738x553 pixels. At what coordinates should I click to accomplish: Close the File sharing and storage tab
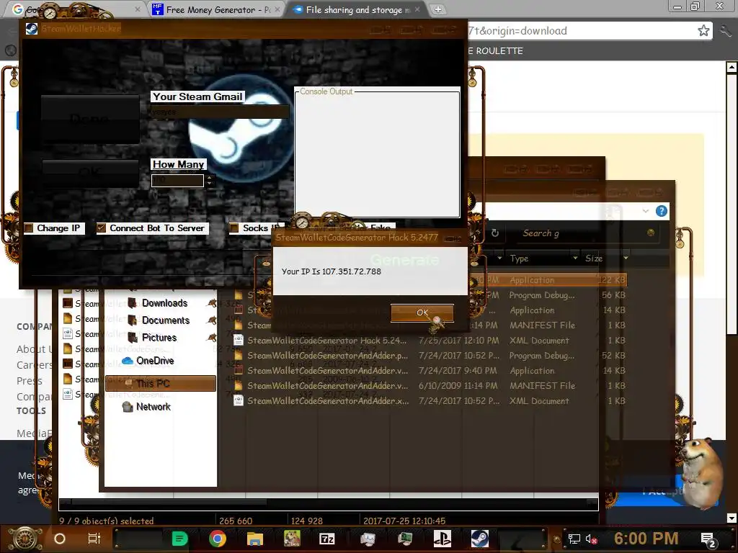[417, 9]
